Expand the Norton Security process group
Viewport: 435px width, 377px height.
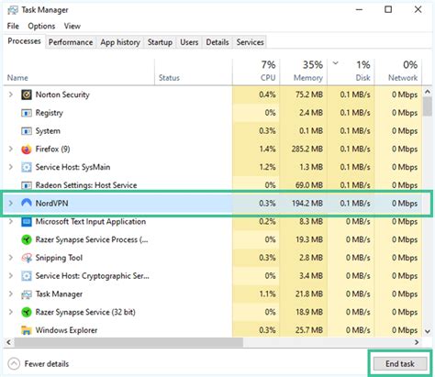pyautogui.click(x=11, y=94)
